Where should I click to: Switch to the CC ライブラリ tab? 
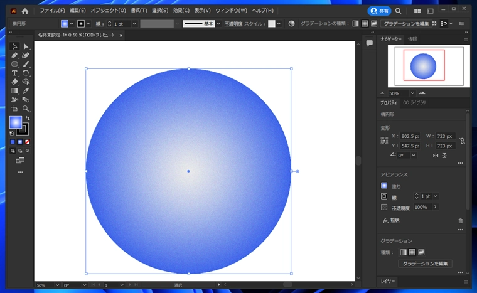point(414,103)
